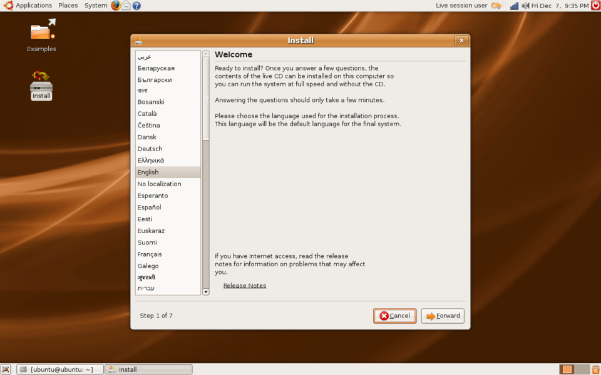Click the red power button icon
Screen dimensions: 601x375
coord(595,6)
